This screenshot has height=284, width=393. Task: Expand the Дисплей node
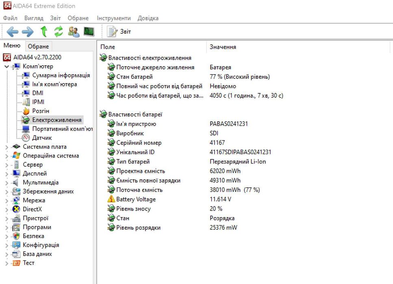tap(7, 174)
